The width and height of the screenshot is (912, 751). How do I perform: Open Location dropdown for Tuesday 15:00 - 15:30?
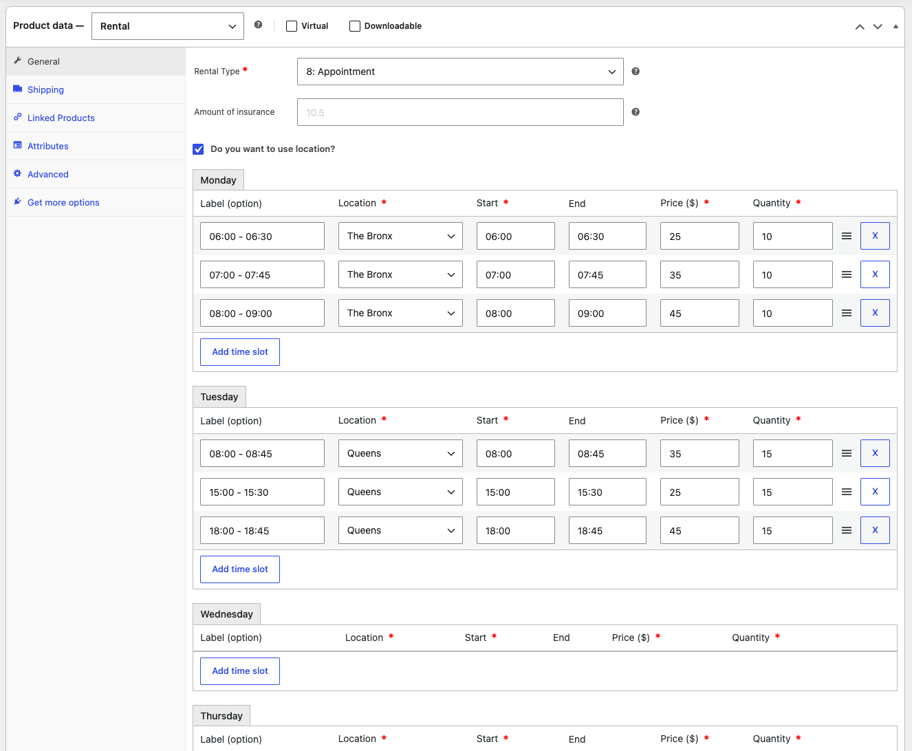pyautogui.click(x=400, y=492)
